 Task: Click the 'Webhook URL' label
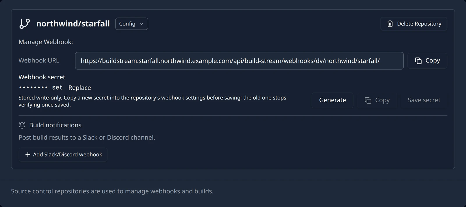(39, 60)
